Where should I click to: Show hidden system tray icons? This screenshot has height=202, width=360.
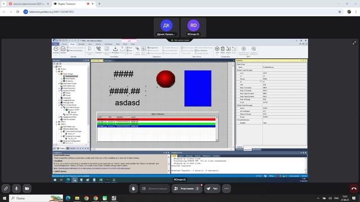pos(318,198)
